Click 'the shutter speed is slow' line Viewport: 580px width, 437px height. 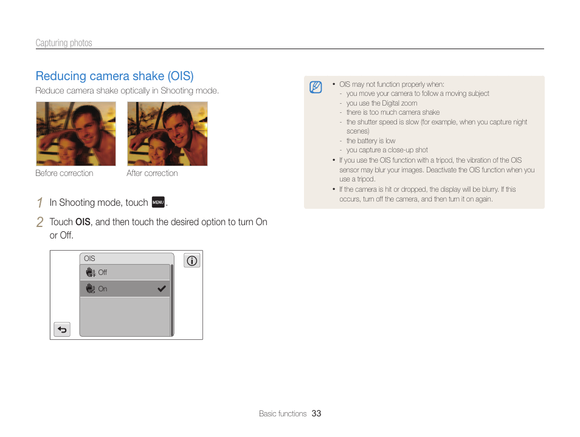[x=437, y=126]
